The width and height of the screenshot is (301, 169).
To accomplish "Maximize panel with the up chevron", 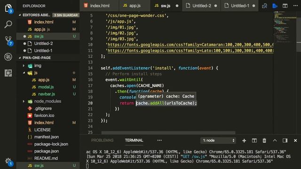I will [275, 141].
